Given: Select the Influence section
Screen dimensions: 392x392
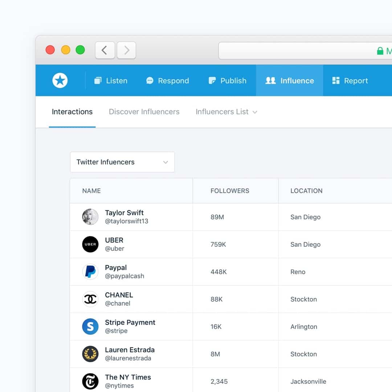Looking at the screenshot, I should [x=290, y=81].
